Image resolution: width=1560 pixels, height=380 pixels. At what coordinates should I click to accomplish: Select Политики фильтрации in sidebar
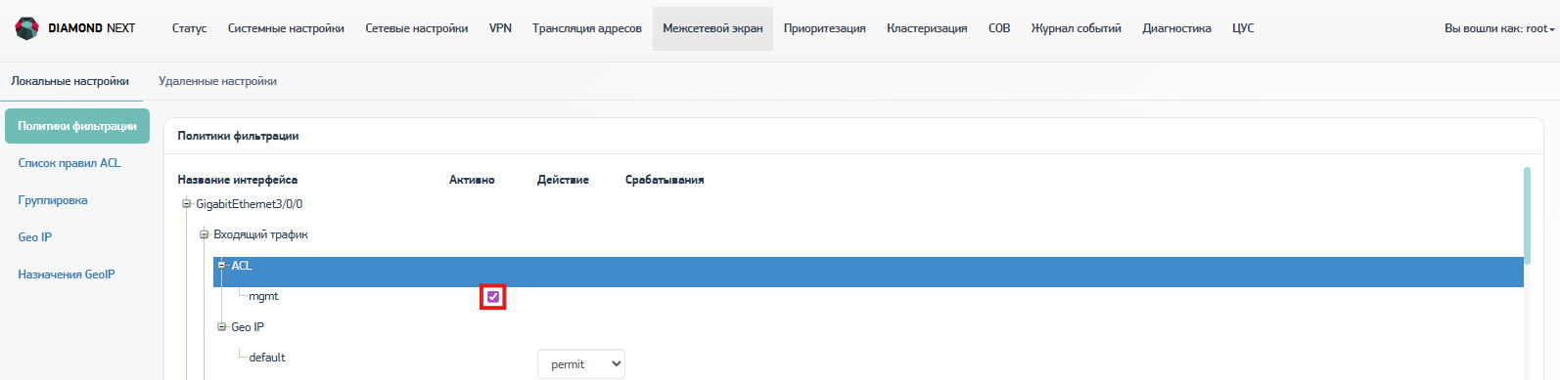77,126
